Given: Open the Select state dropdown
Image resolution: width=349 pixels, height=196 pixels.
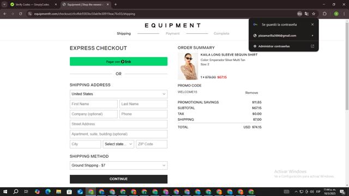Looking at the screenshot, I should coord(118,144).
